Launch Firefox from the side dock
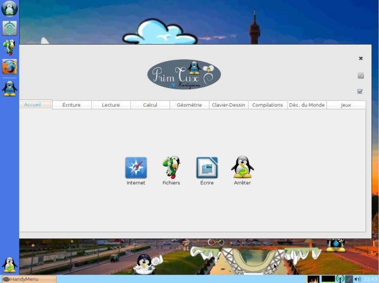Screen dimensions: 379x283 pos(9,66)
